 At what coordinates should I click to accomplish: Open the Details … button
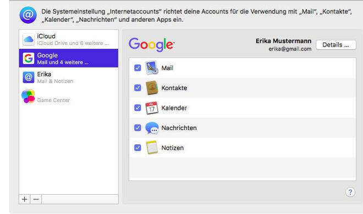pyautogui.click(x=336, y=45)
